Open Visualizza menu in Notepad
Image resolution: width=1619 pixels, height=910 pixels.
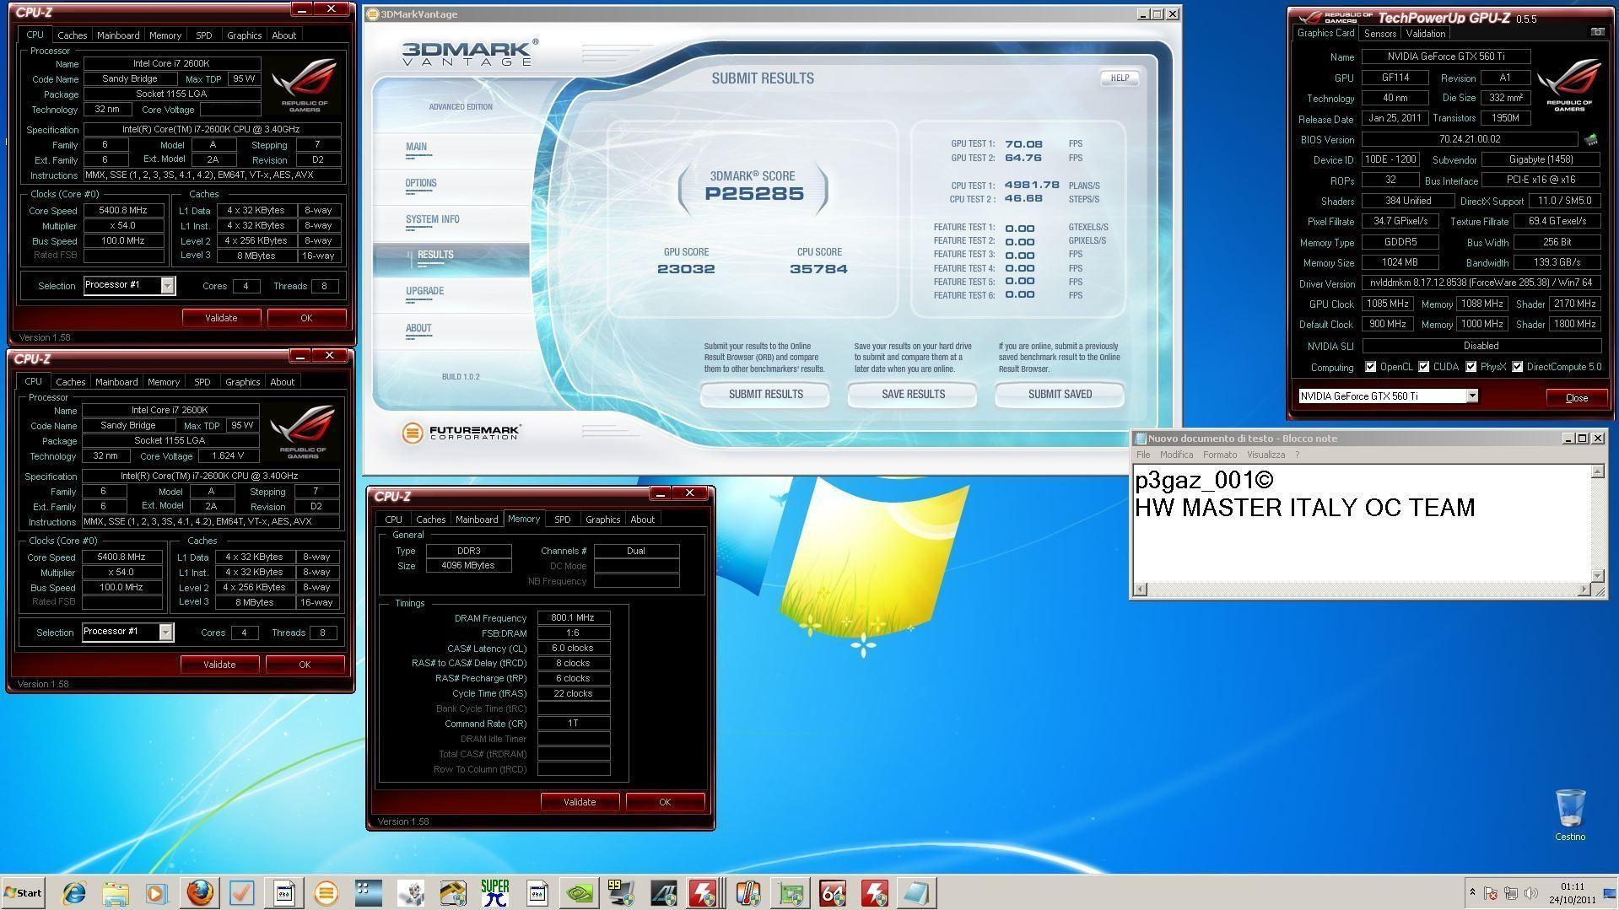1266,455
